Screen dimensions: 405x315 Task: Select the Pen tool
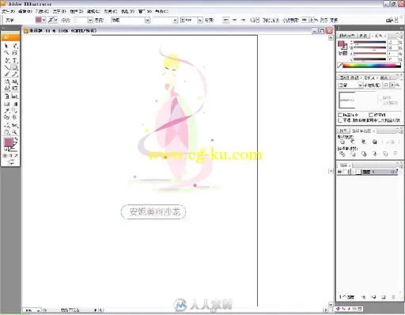(6, 60)
